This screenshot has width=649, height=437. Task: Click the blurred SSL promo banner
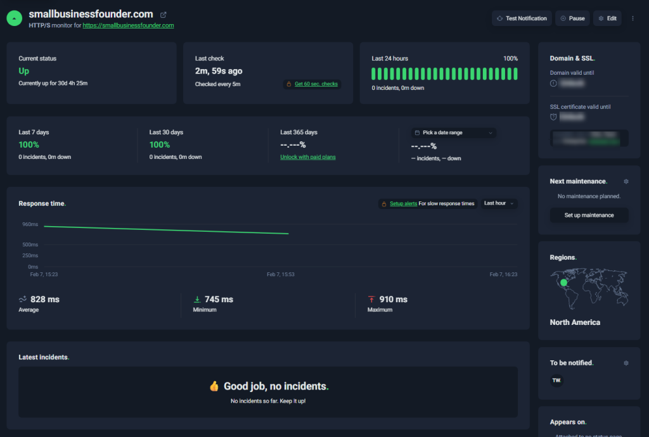point(589,139)
